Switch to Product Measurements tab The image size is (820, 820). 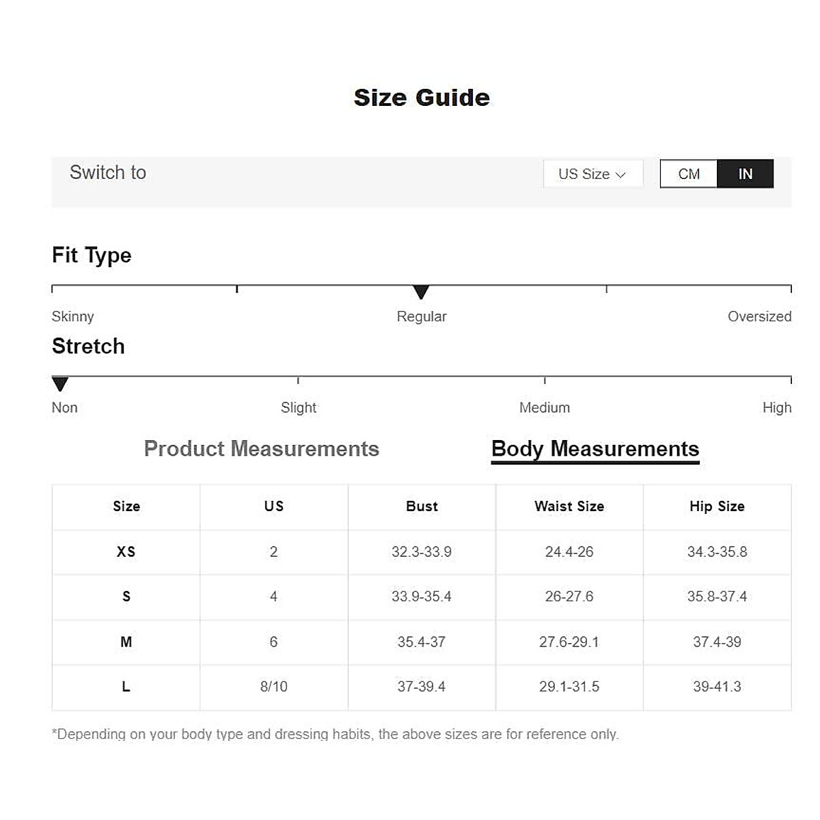pyautogui.click(x=261, y=449)
